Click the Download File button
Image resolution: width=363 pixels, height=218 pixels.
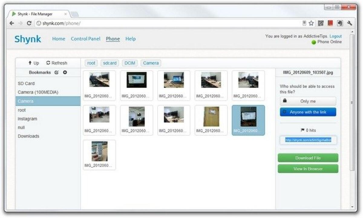click(308, 158)
